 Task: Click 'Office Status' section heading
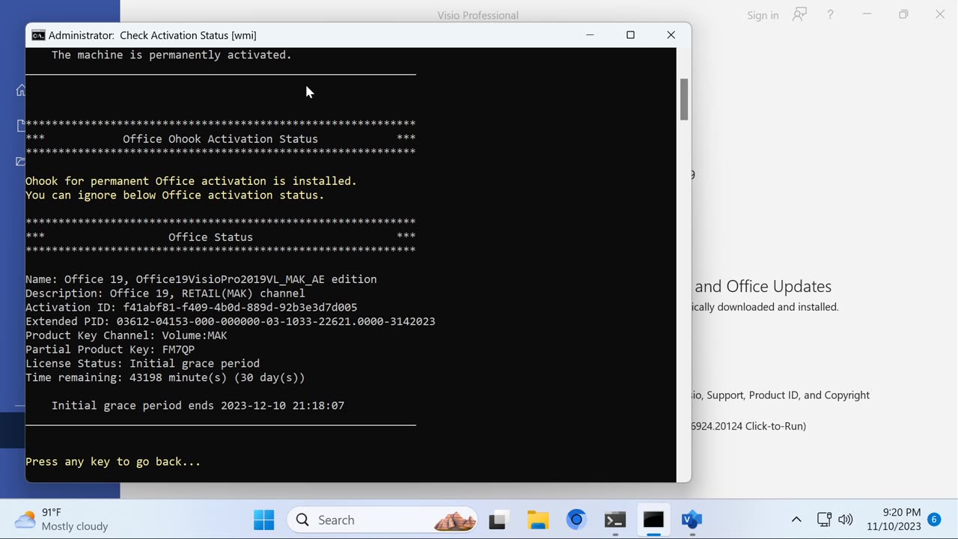click(210, 237)
